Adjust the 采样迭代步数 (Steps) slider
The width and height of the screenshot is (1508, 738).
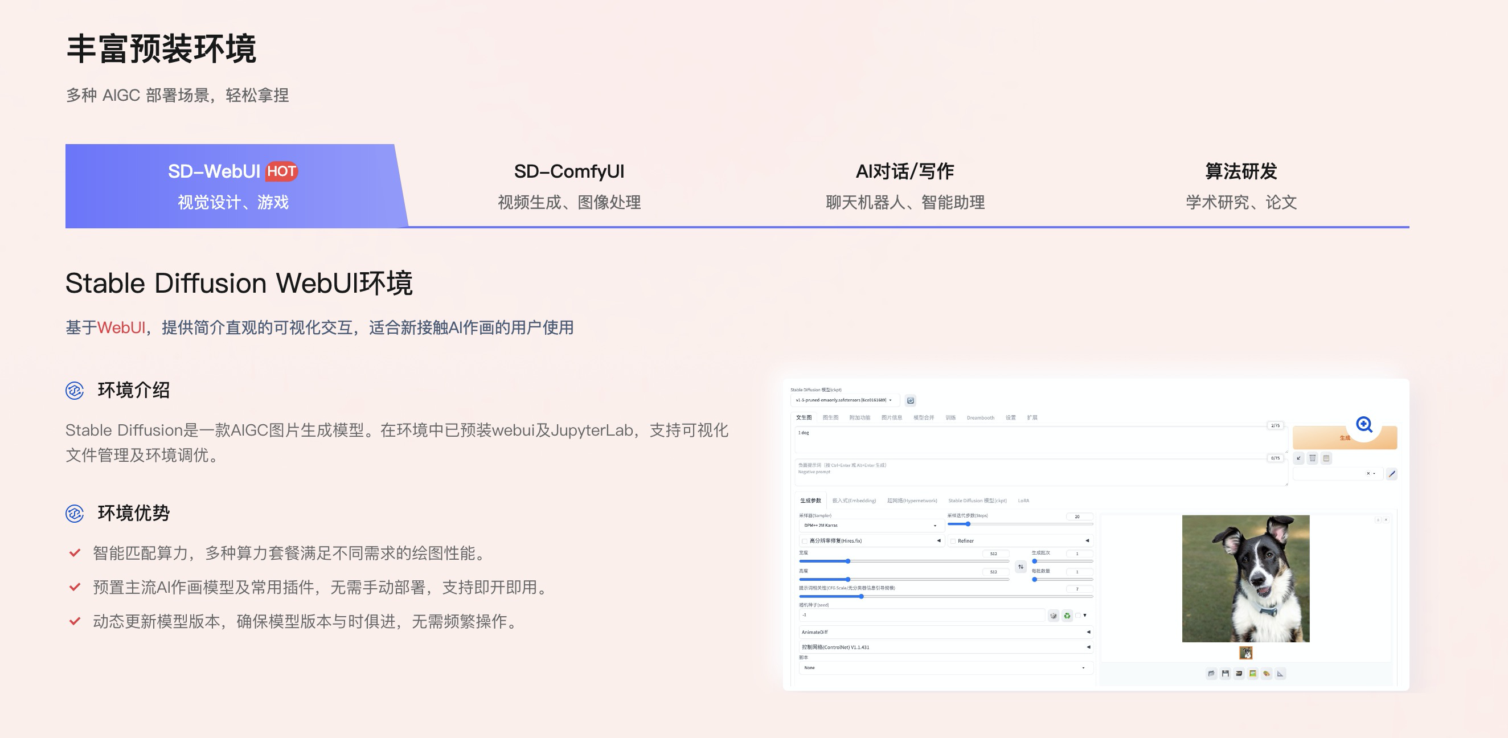coord(1020,524)
